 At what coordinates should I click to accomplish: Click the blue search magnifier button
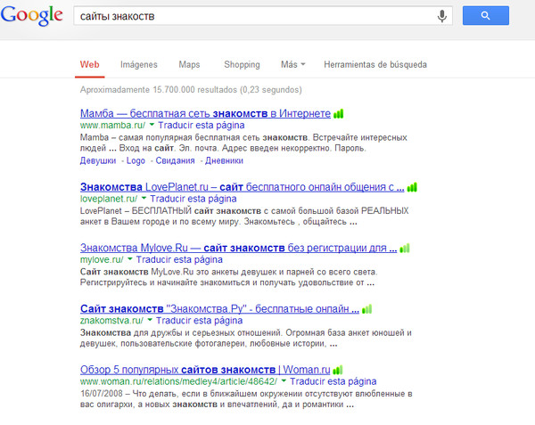click(x=486, y=15)
